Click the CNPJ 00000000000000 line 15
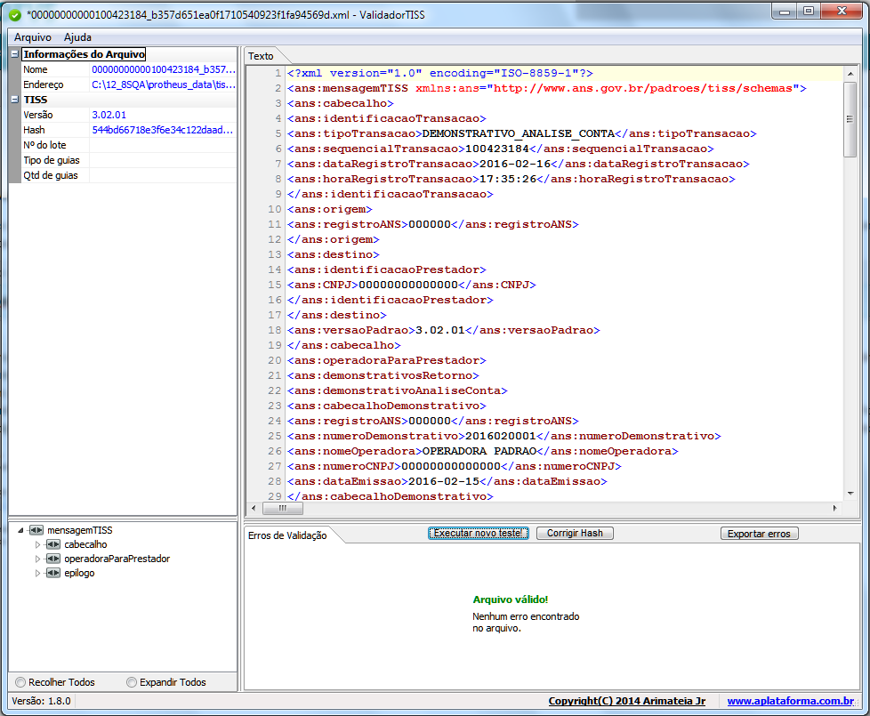The height and width of the screenshot is (716, 870). pos(412,285)
